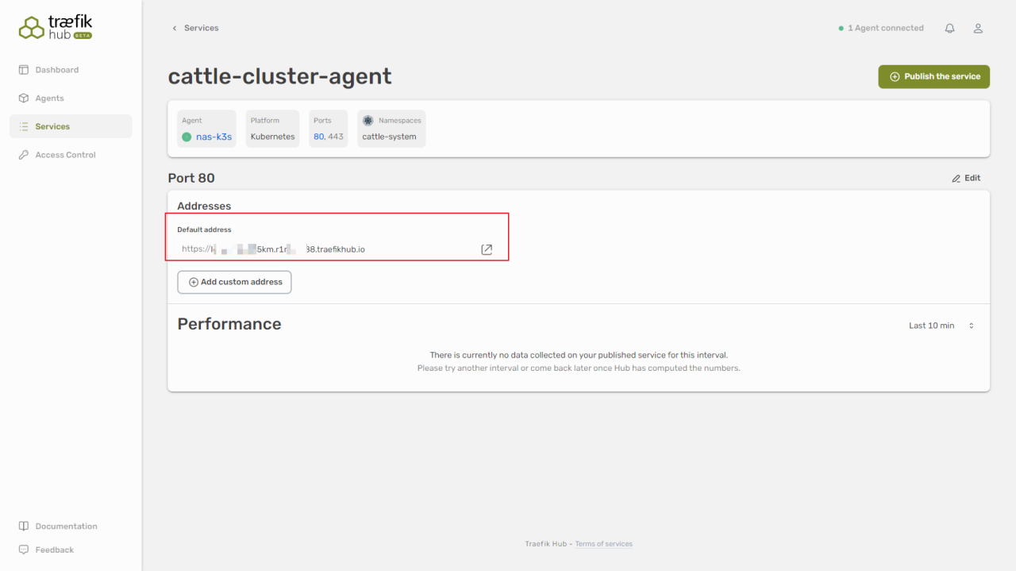Open Terms of services link
This screenshot has width=1016, height=571.
pos(604,544)
